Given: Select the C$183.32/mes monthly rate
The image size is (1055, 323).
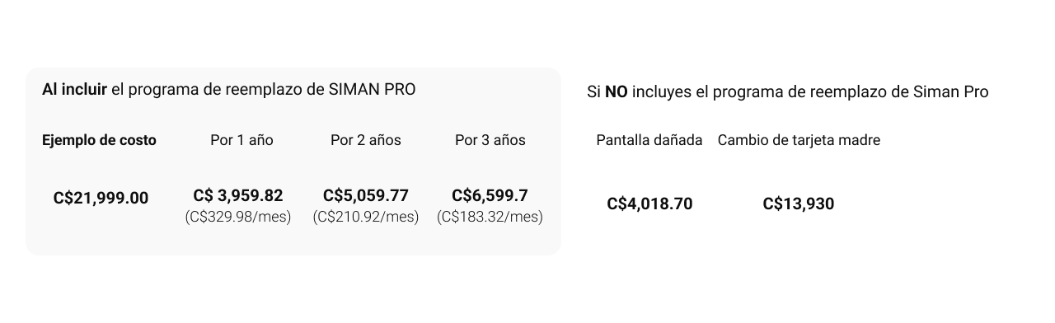Looking at the screenshot, I should tap(490, 218).
